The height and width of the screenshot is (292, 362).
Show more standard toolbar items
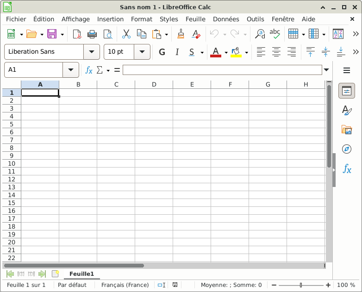tap(356, 34)
